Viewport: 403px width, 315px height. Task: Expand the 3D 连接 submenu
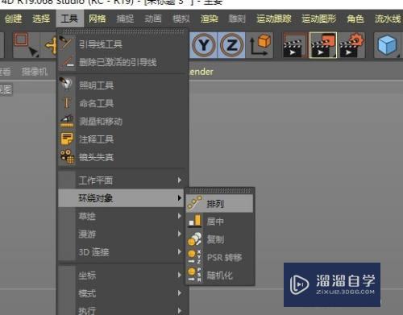click(122, 252)
